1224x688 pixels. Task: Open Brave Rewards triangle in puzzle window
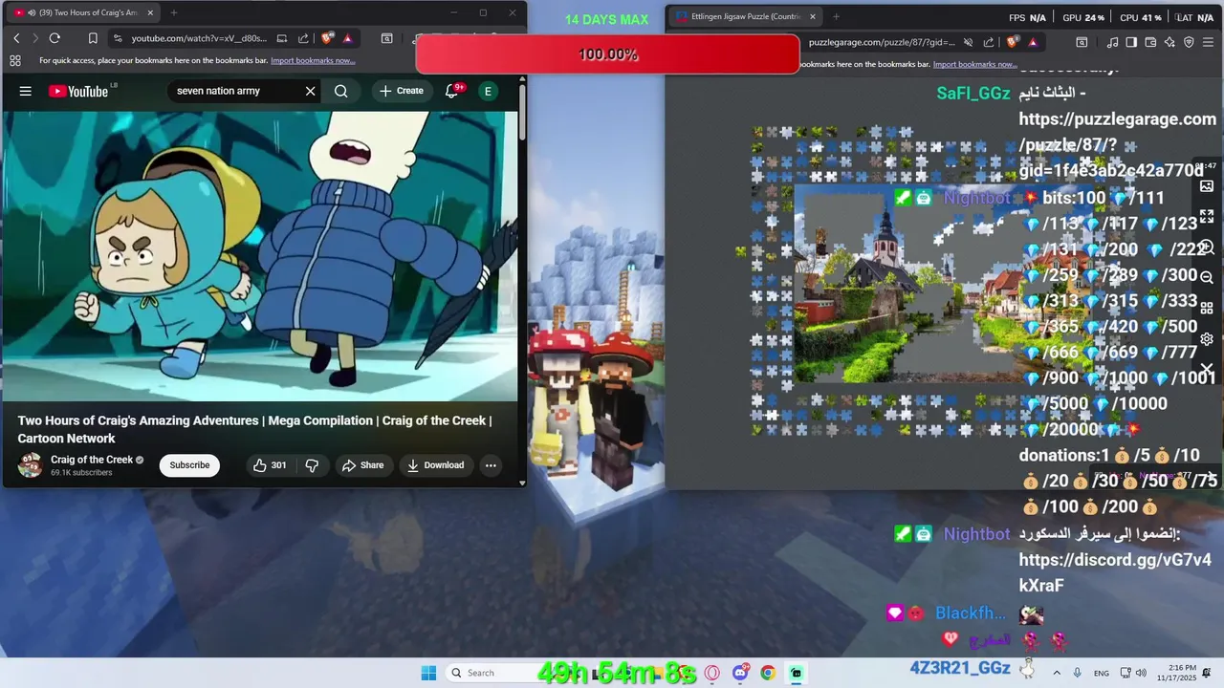click(1033, 42)
